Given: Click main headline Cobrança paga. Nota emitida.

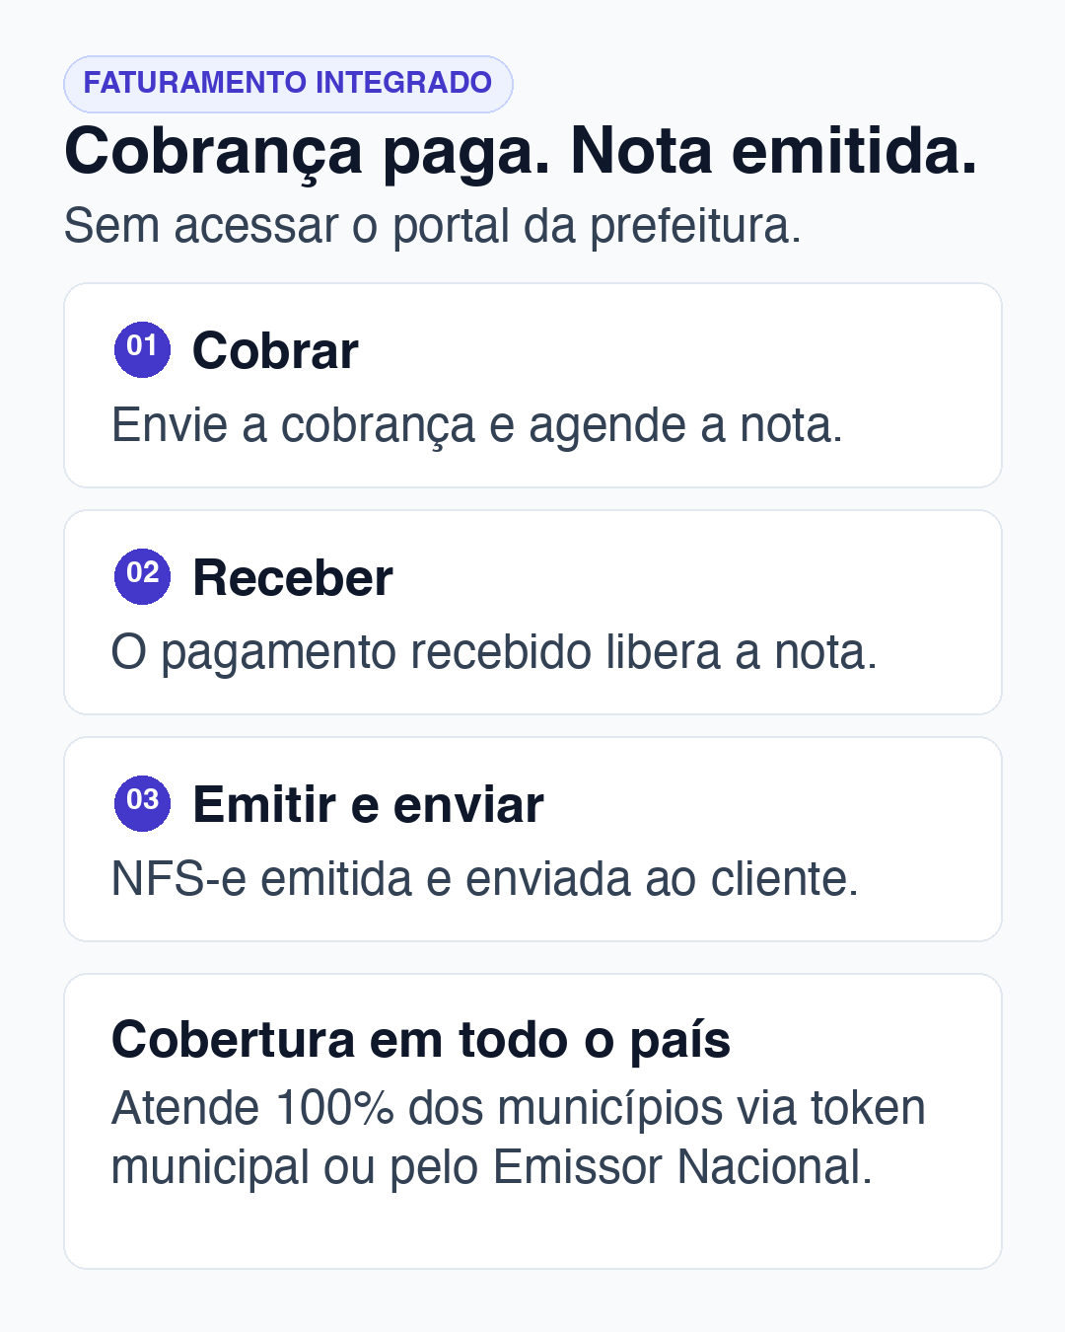Looking at the screenshot, I should [x=521, y=153].
